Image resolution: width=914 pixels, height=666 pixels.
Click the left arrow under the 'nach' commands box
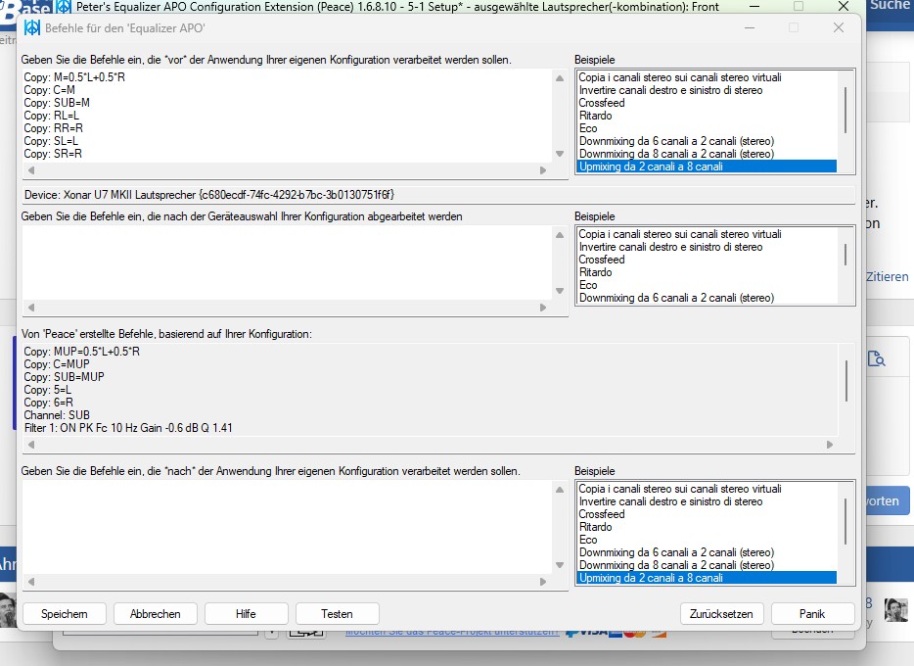pos(31,582)
